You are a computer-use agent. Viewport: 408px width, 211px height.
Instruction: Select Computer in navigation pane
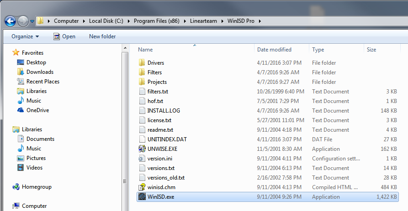(x=34, y=206)
